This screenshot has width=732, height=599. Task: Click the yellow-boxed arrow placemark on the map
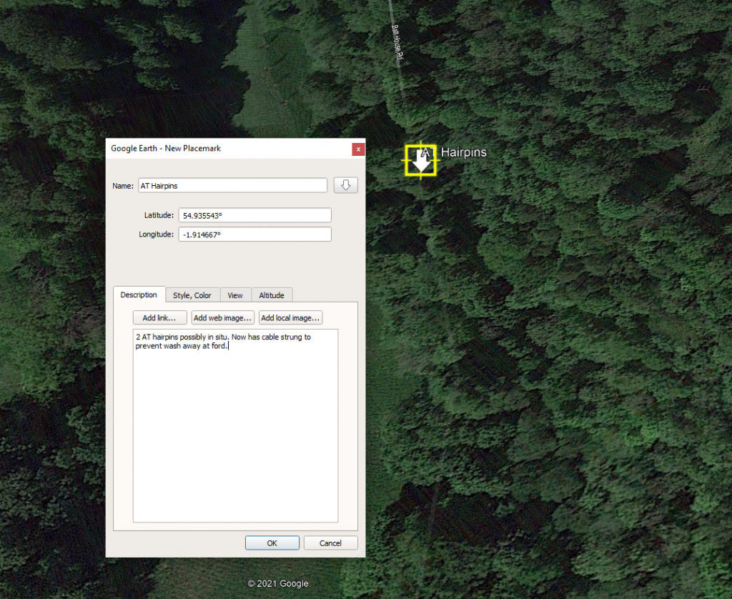click(421, 160)
